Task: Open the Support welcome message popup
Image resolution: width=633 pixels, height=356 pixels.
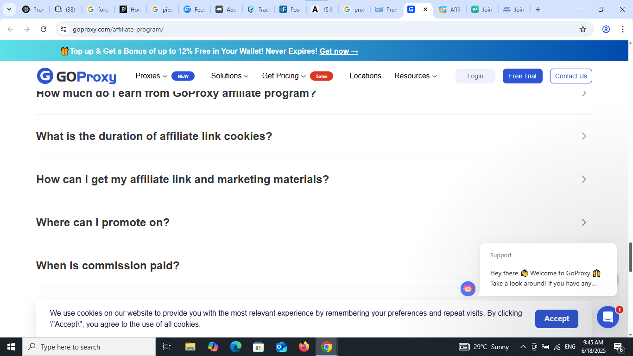Action: tap(548, 269)
